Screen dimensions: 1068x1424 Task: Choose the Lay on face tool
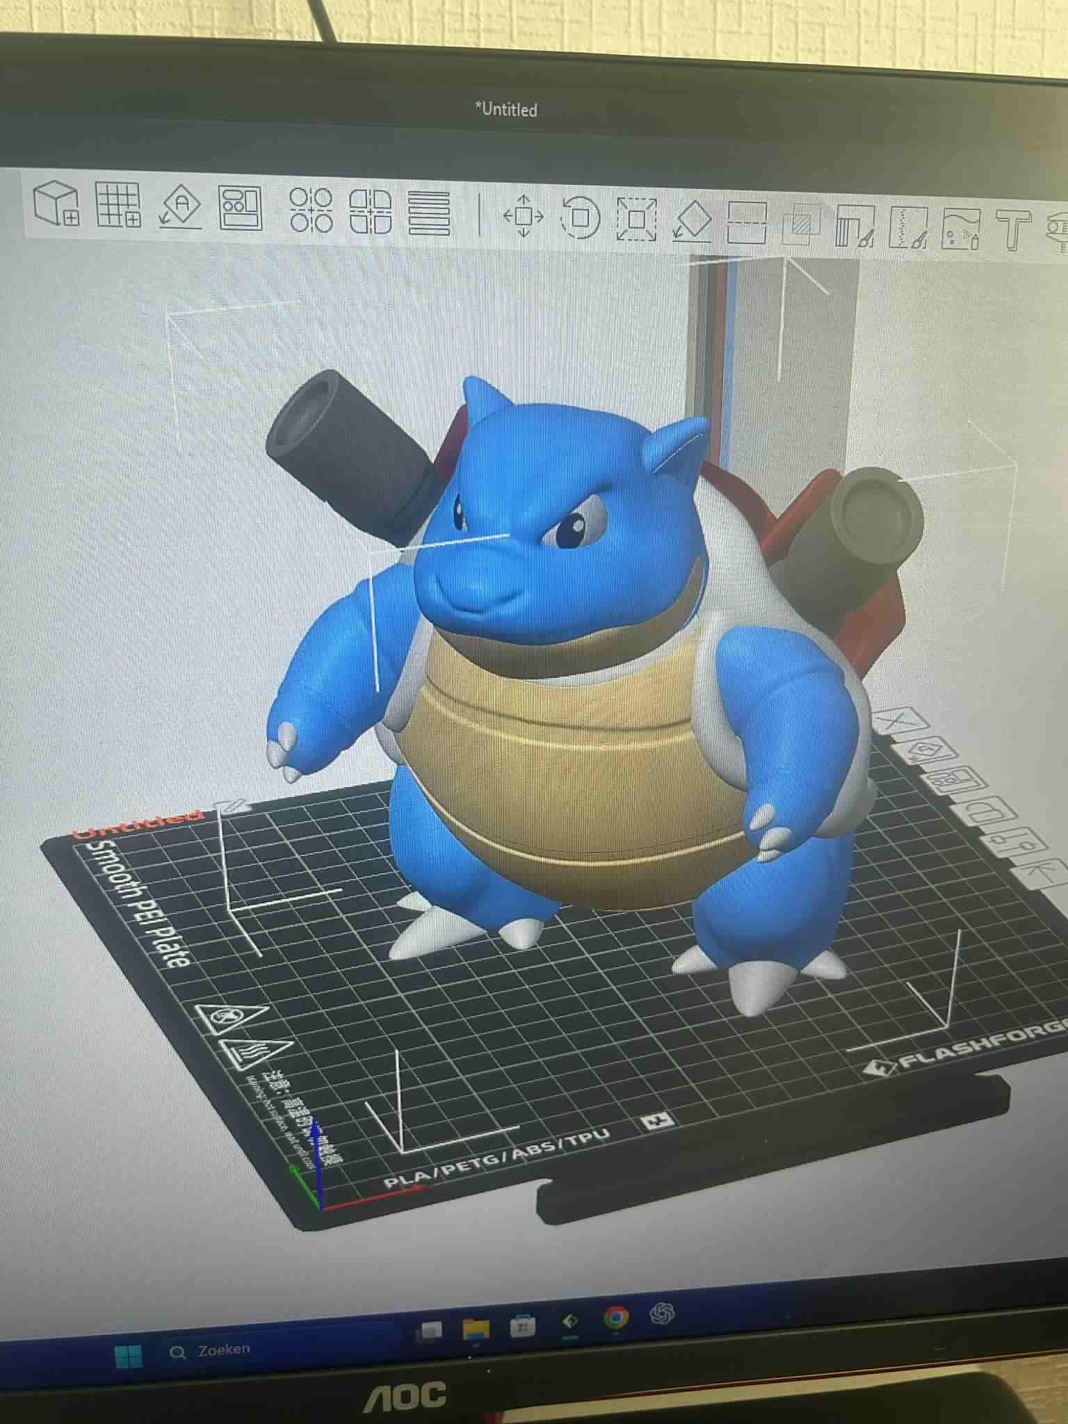pyautogui.click(x=692, y=221)
